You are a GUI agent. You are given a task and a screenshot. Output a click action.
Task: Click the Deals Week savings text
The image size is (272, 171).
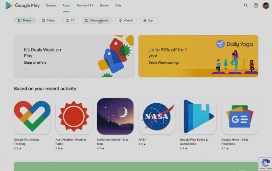(164, 63)
